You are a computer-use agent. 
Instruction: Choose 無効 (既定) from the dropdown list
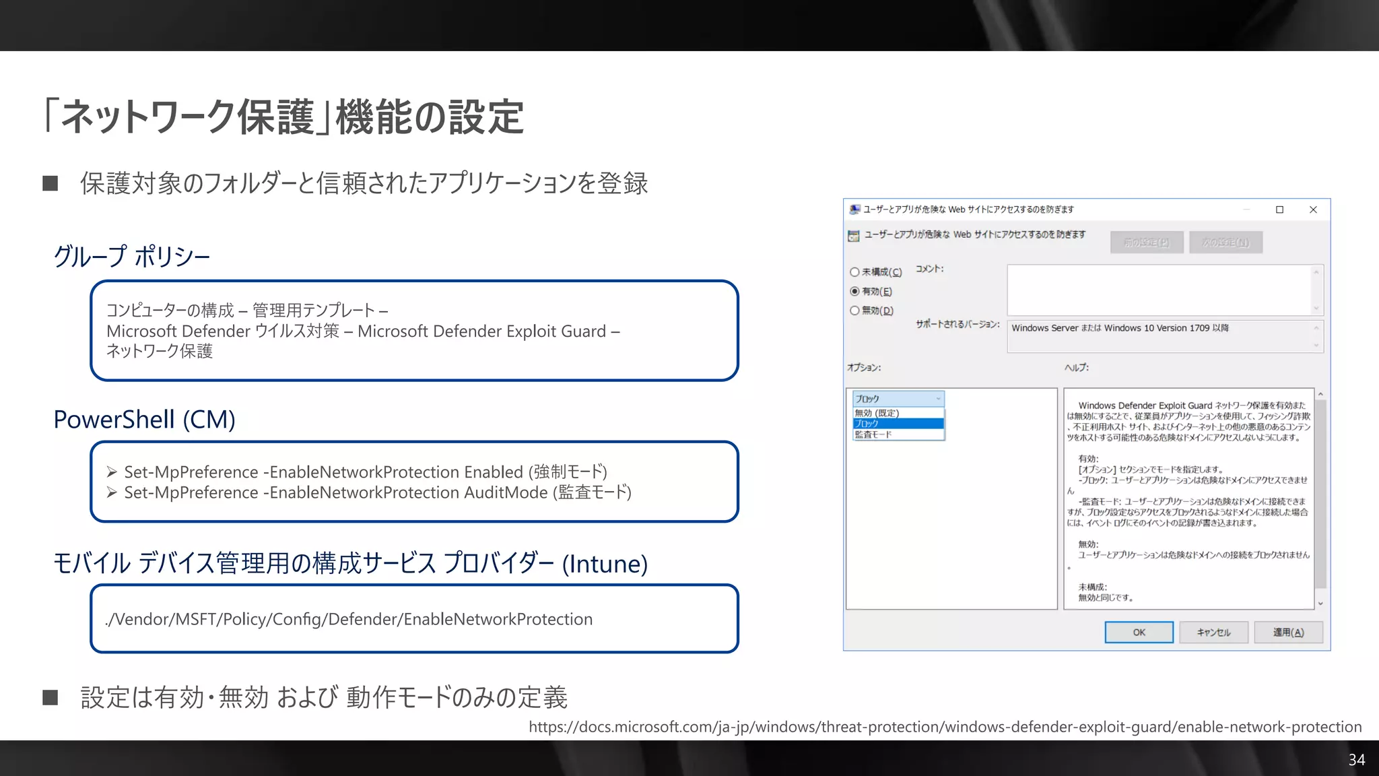(x=898, y=413)
